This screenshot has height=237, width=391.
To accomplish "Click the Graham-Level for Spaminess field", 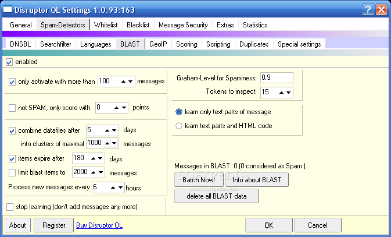I will click(x=277, y=78).
